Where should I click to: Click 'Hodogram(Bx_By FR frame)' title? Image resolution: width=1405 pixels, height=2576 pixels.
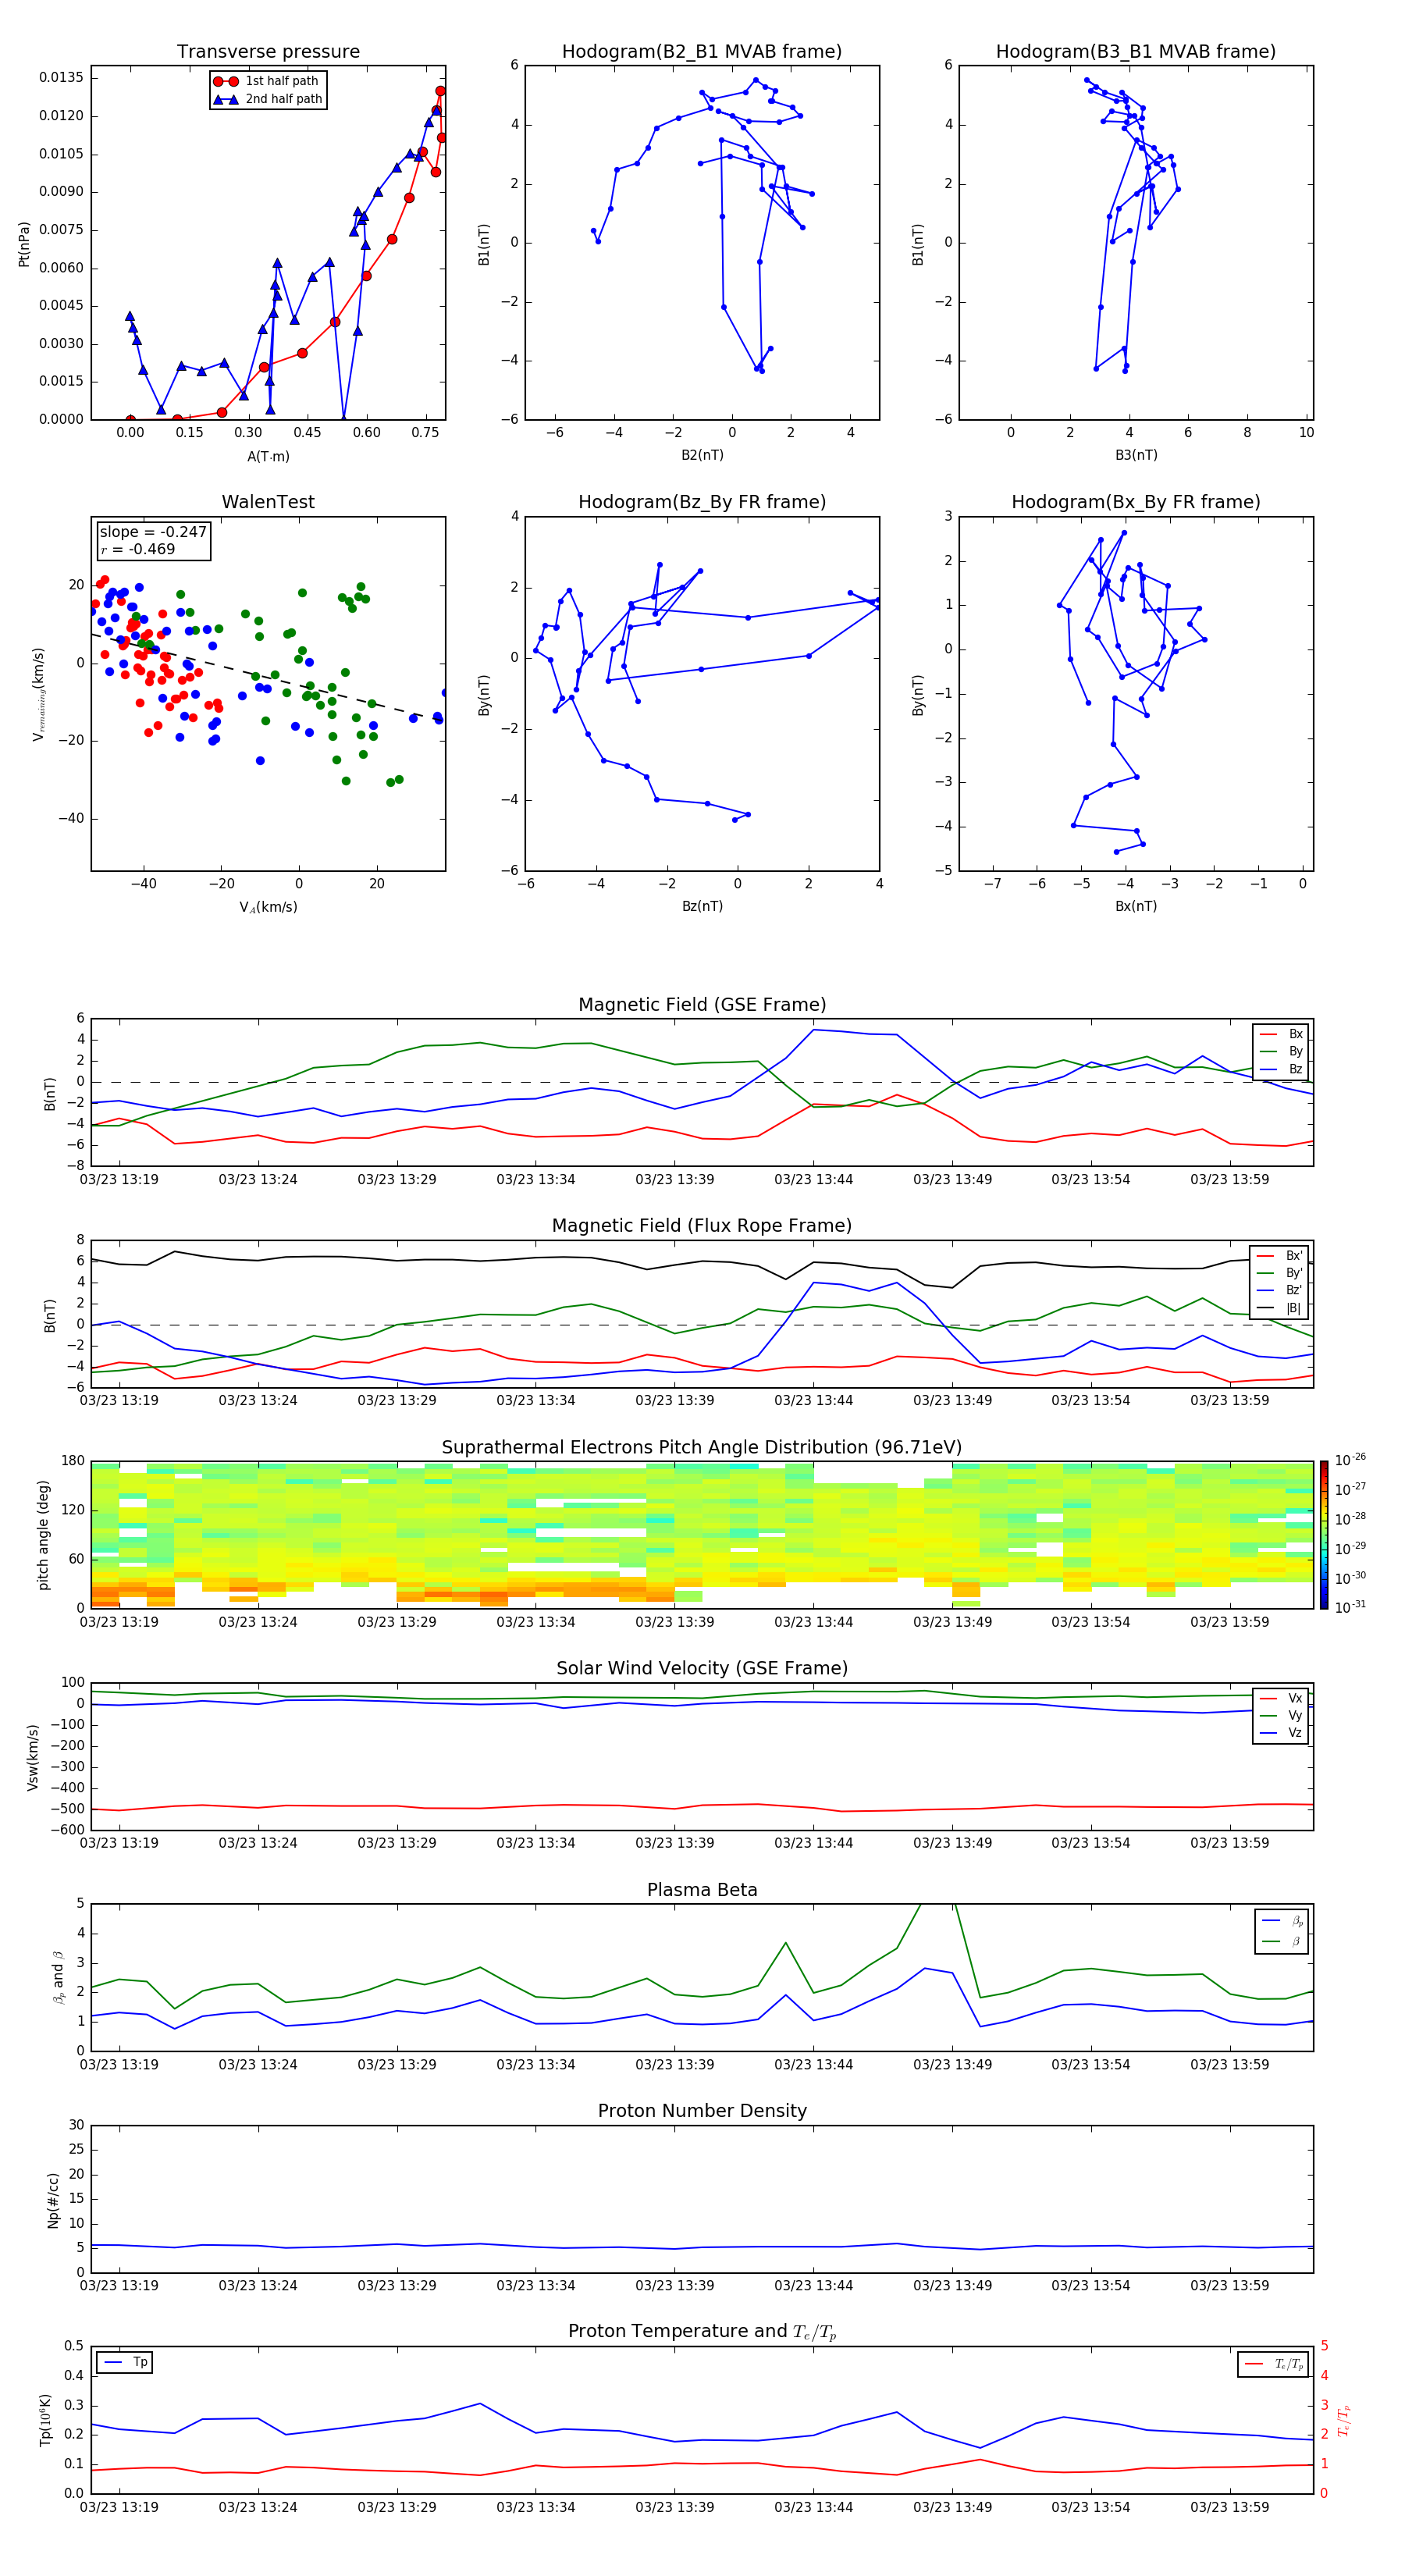coord(1136,502)
